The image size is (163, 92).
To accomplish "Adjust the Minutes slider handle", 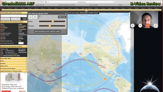I will (50, 26).
